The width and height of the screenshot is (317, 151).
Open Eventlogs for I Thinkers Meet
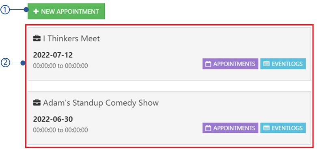[283, 64]
